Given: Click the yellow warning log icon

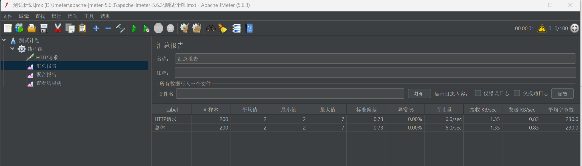Looking at the screenshot, I should pyautogui.click(x=542, y=28).
